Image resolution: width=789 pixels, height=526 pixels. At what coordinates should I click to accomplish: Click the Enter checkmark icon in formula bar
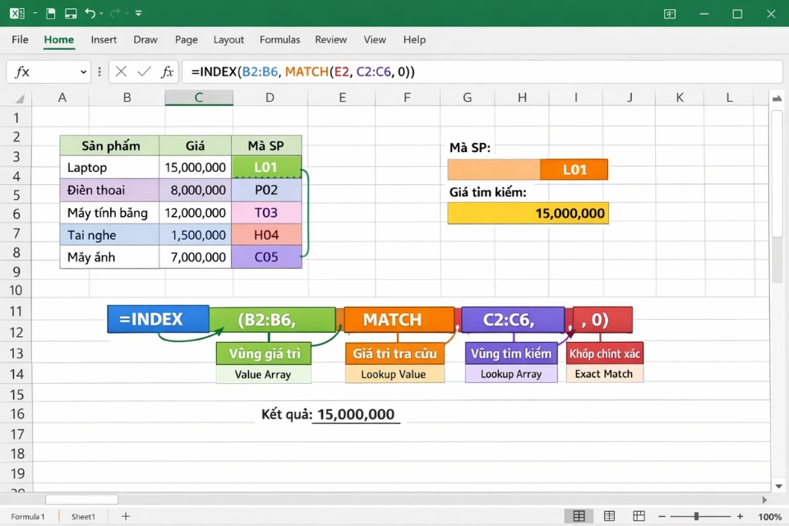click(143, 72)
